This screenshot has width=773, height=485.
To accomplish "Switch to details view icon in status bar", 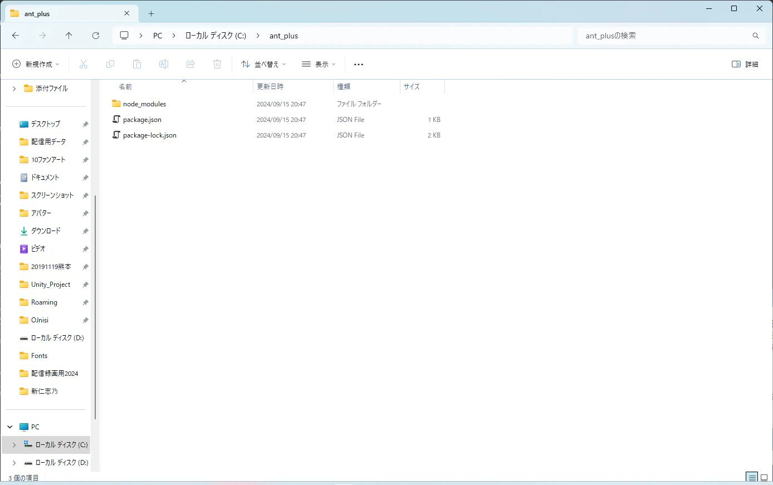I will (752, 478).
